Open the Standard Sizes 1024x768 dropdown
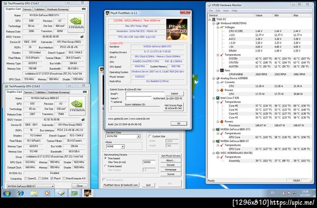 pos(123,136)
